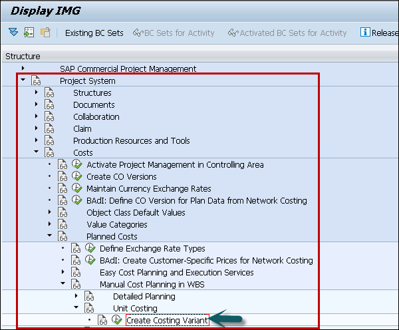The height and width of the screenshot is (330, 399).
Task: Click the Expand All double-arrow toolbar icon
Action: click(x=13, y=33)
